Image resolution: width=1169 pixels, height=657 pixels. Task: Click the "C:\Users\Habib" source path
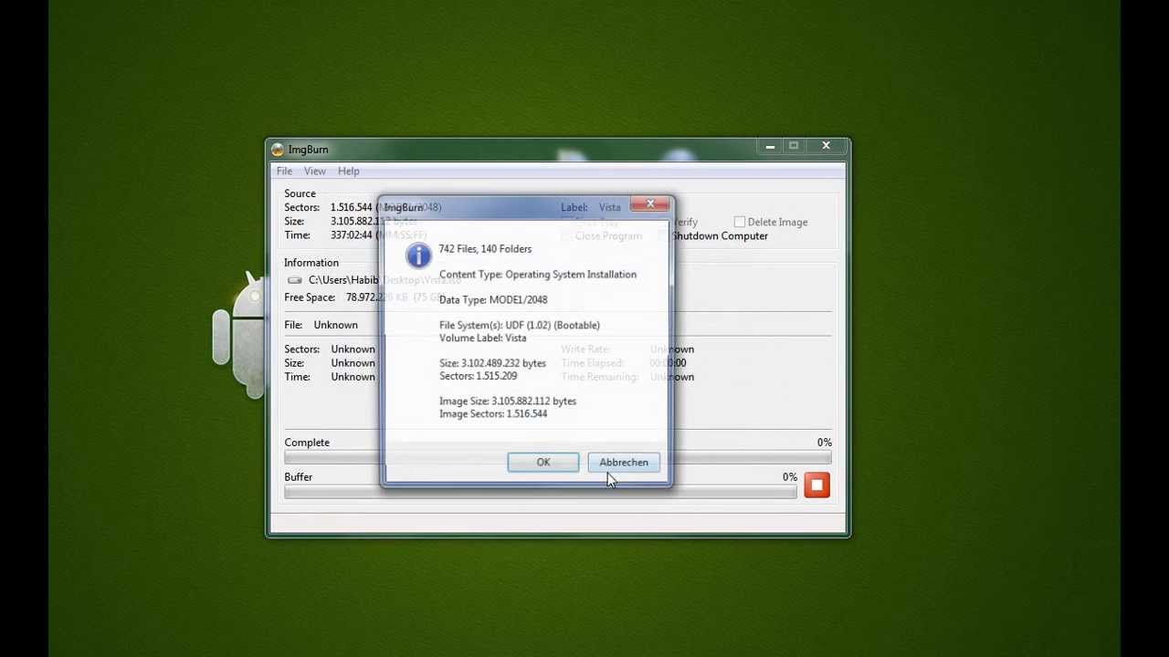coord(342,280)
